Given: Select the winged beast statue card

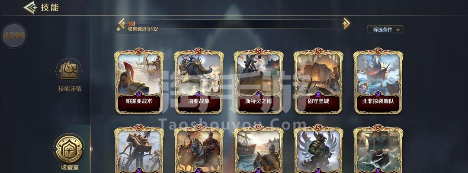Looking at the screenshot, I should pyautogui.click(x=318, y=149).
